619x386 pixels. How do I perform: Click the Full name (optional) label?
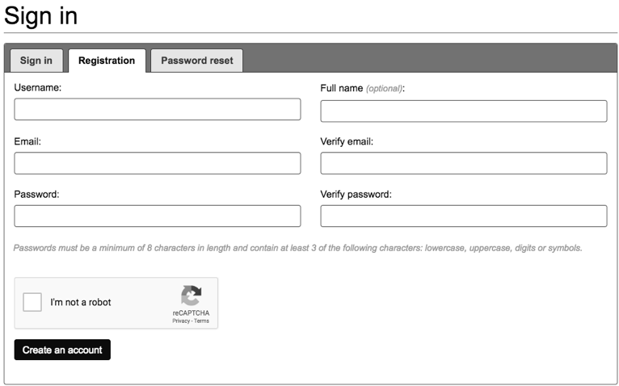362,88
